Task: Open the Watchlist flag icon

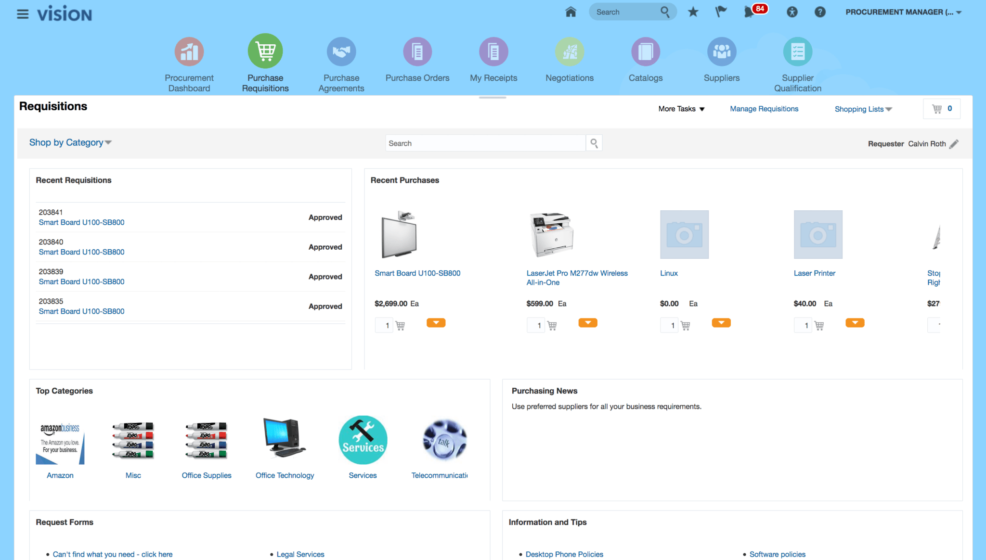Action: coord(721,12)
